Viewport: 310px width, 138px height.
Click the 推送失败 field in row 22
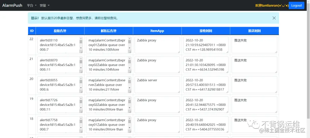pos(254,45)
